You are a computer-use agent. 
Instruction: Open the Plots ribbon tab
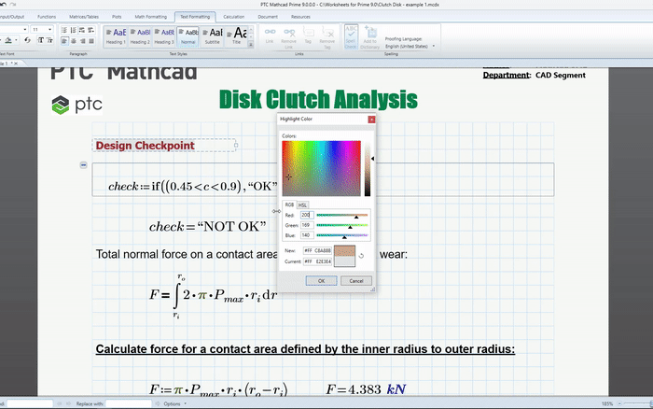pos(117,17)
